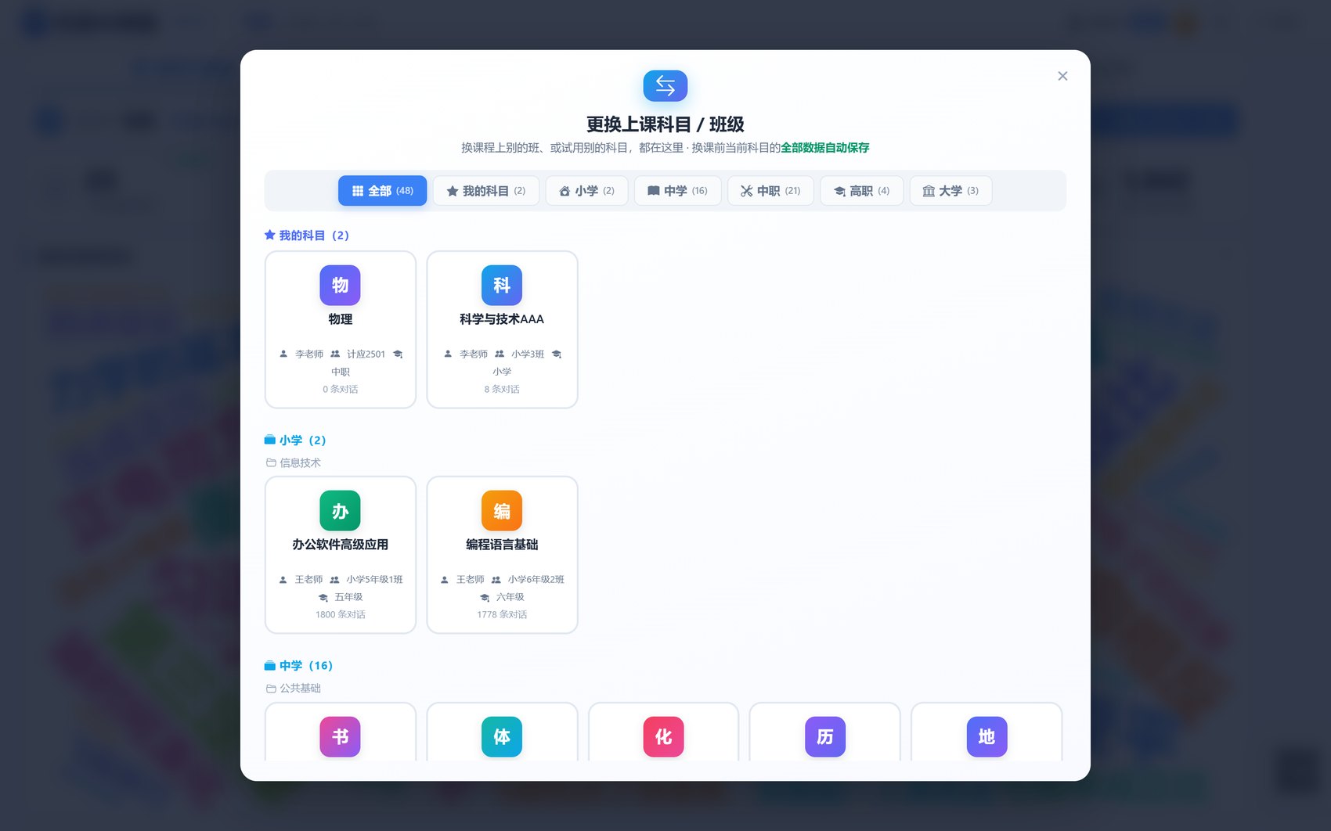Open the 小学 (2) filter tab
Image resolution: width=1331 pixels, height=831 pixels.
click(586, 191)
